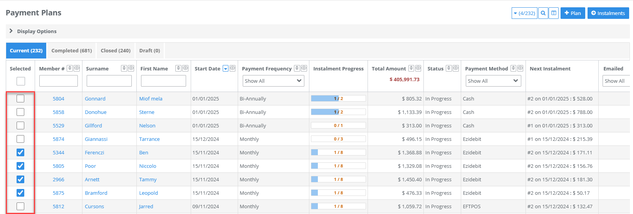Select the Cursons row checkbox
The width and height of the screenshot is (633, 214).
(20, 206)
